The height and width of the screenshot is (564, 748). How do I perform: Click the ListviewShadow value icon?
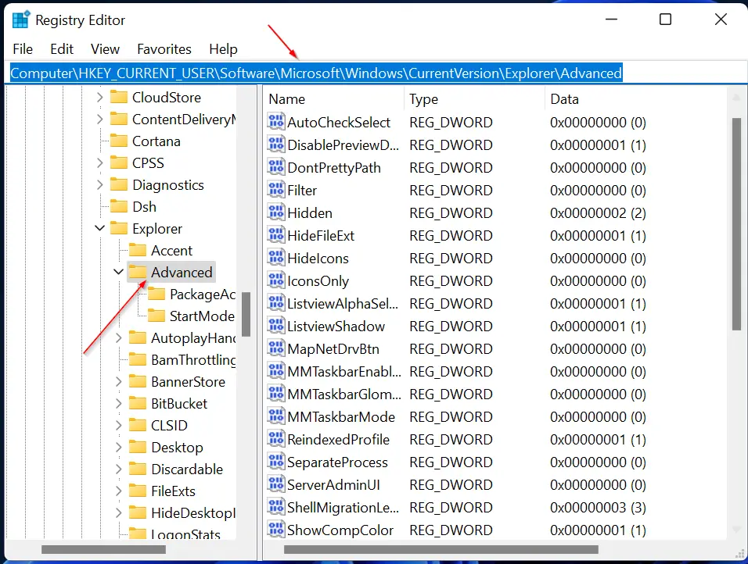point(276,326)
